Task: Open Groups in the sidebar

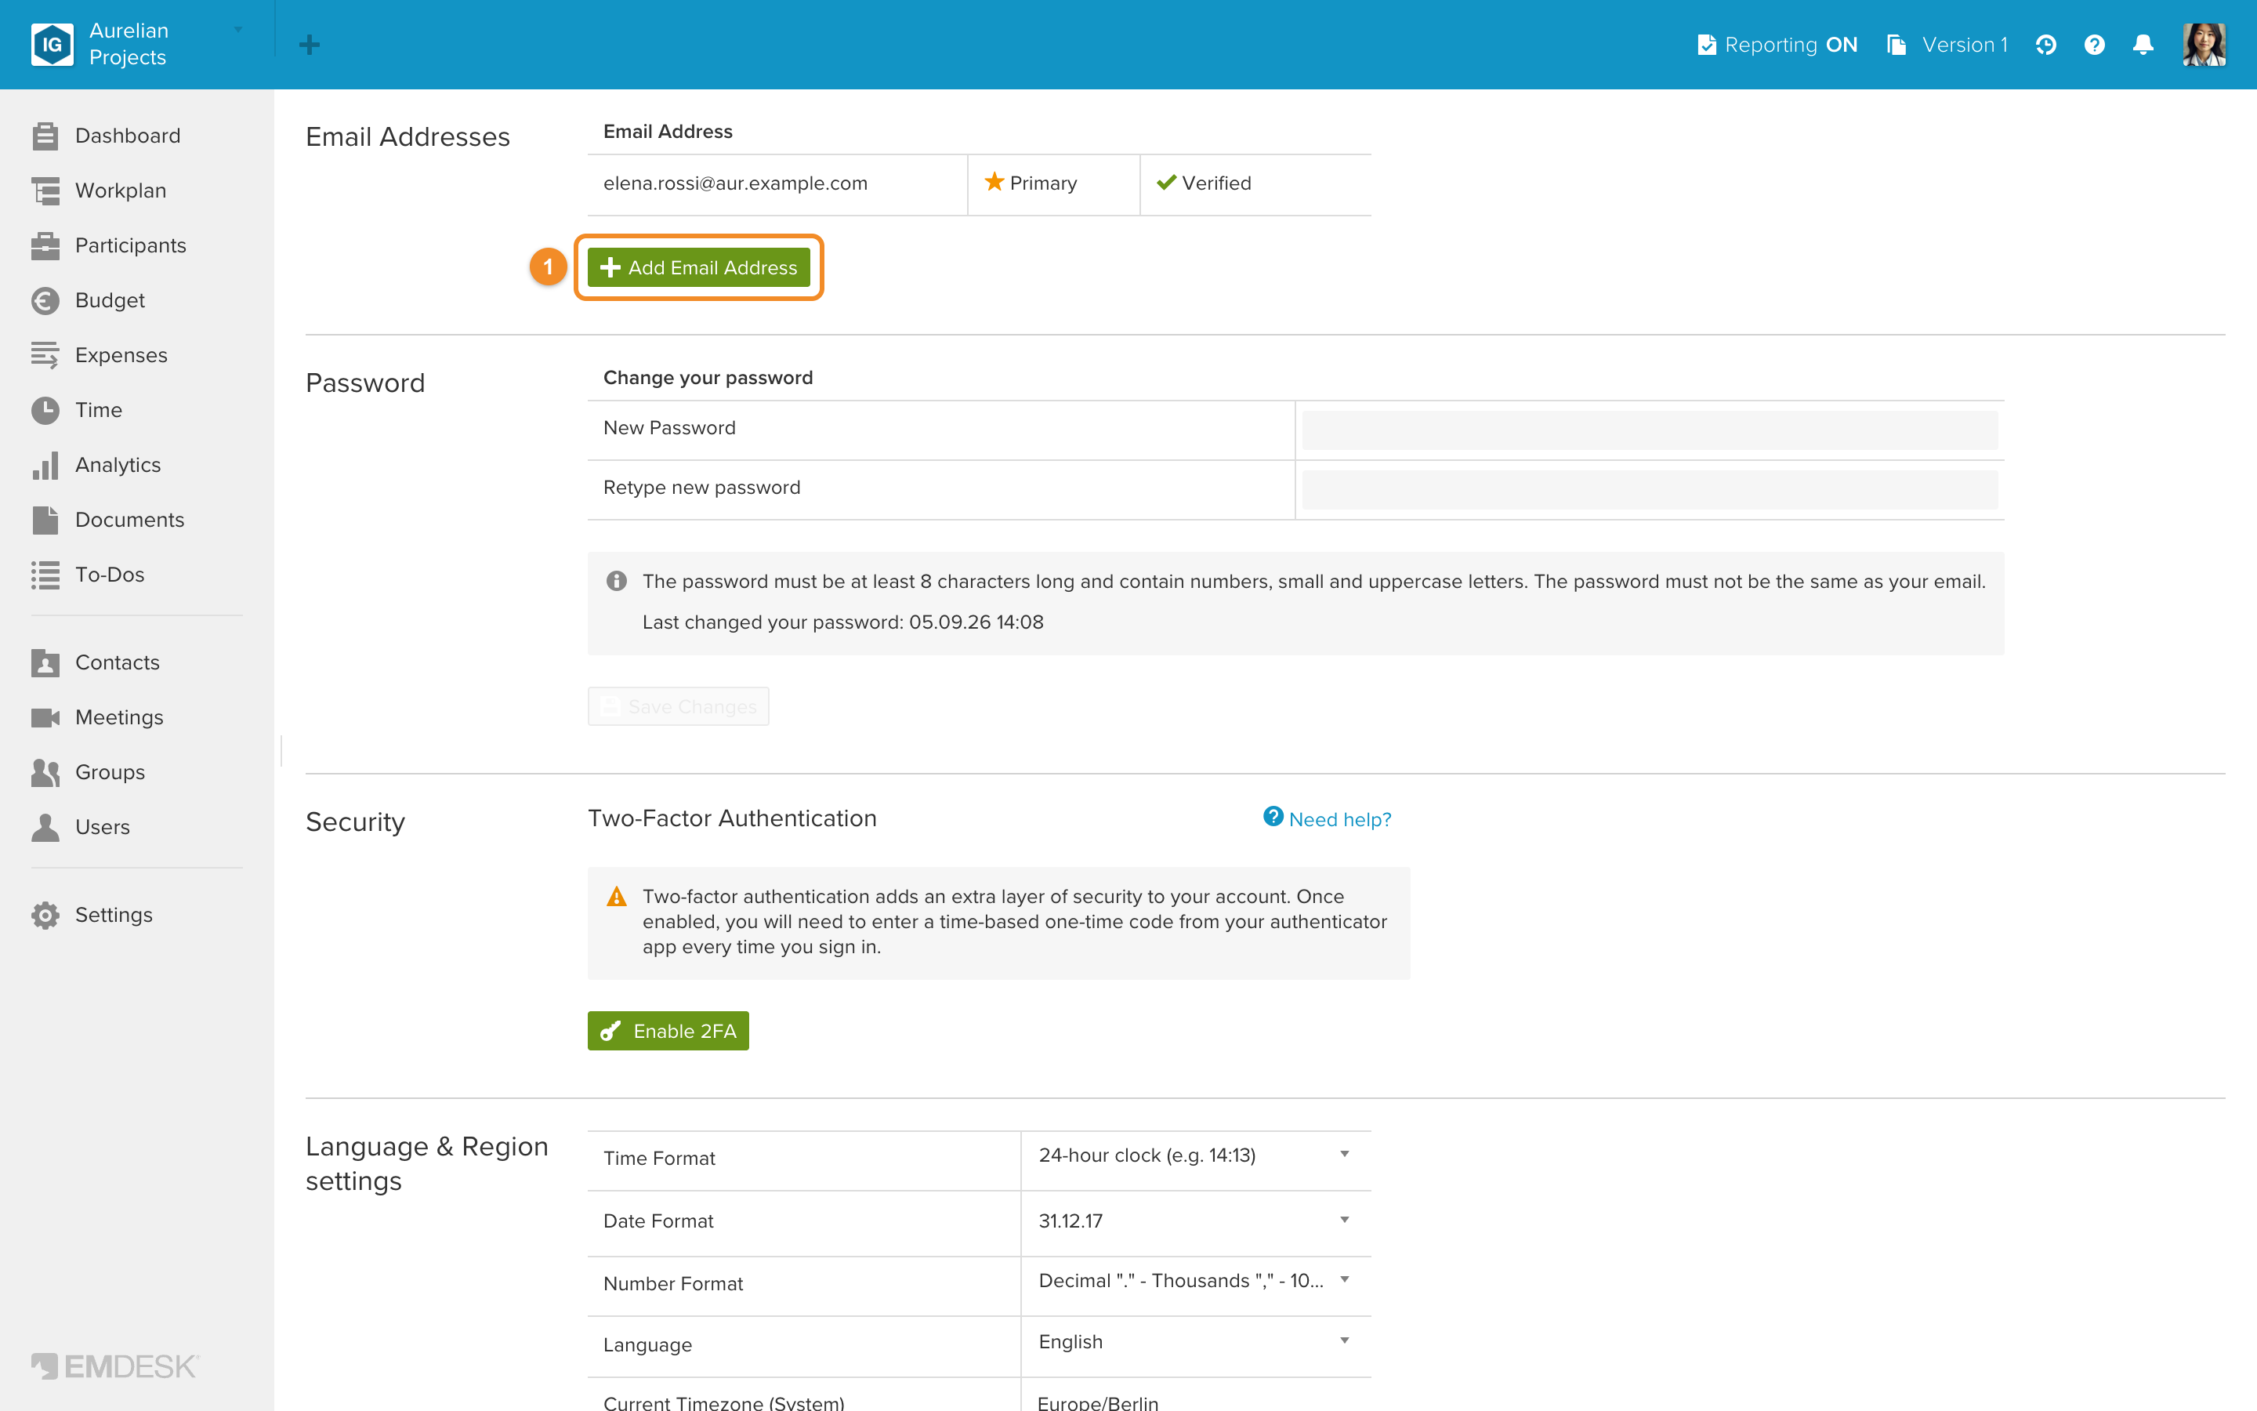Action: click(88, 773)
